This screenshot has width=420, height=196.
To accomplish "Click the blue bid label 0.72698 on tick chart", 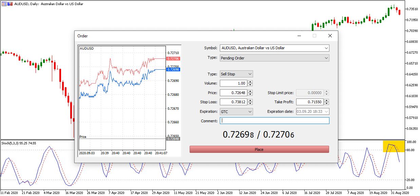I will pos(173,69).
